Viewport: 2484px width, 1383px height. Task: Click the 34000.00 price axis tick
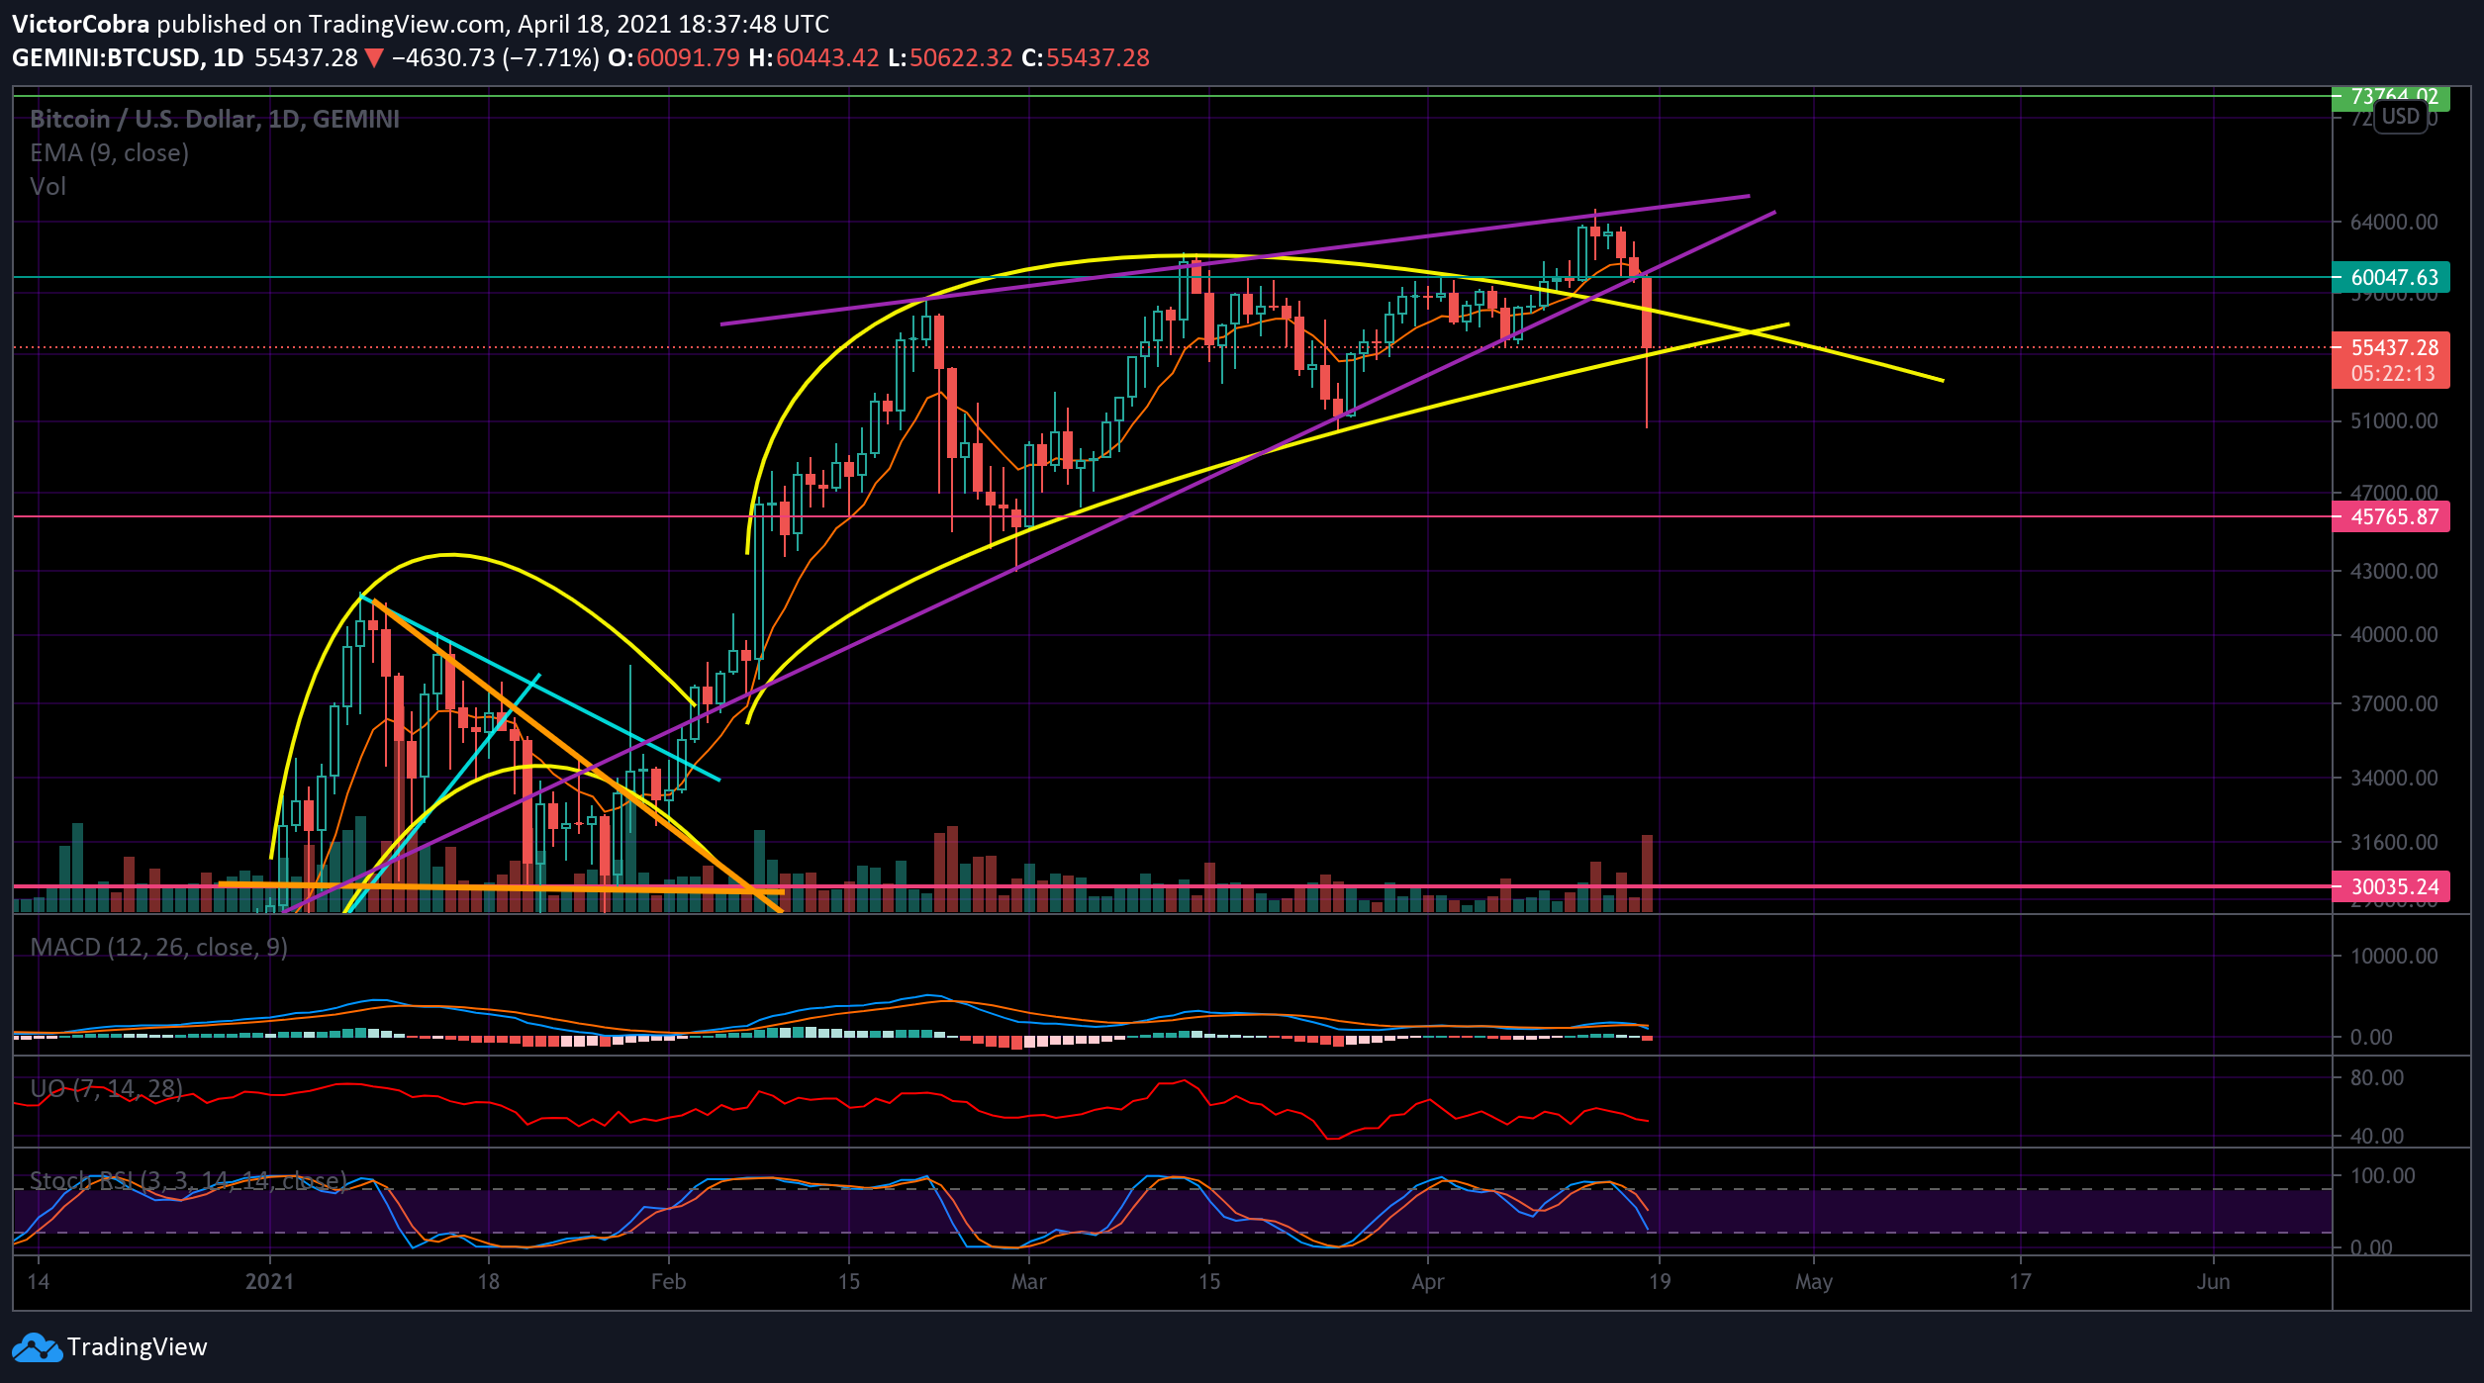click(x=2394, y=778)
